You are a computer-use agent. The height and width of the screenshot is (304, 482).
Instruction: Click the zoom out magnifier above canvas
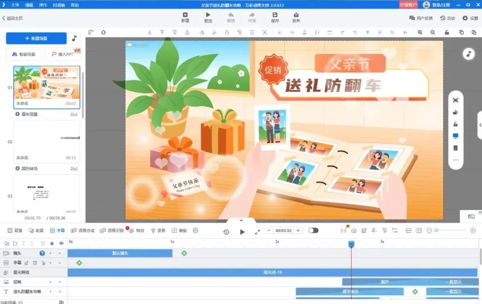tap(432, 32)
